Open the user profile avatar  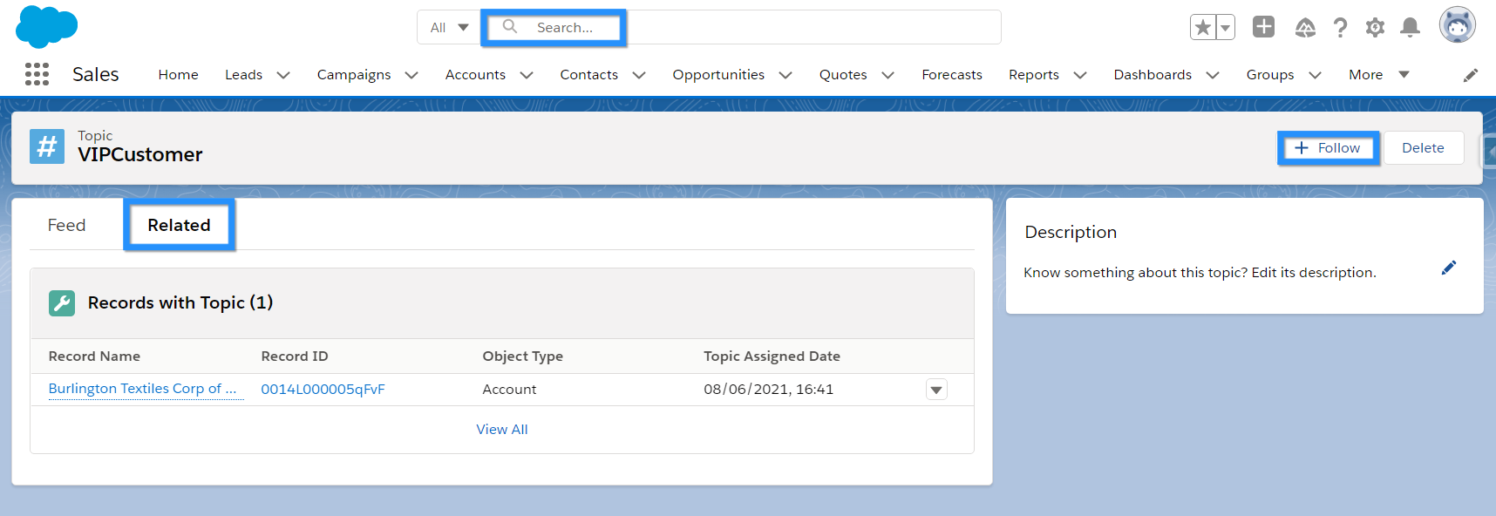coord(1457,25)
